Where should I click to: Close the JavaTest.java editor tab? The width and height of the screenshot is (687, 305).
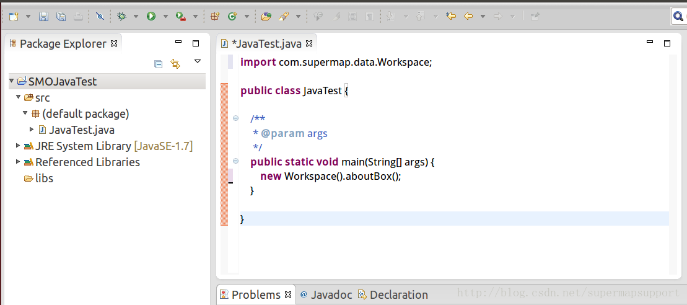coord(309,44)
